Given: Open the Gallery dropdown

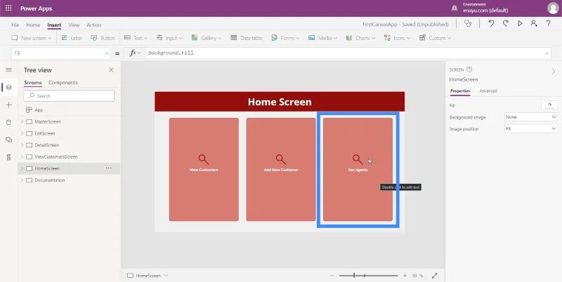Looking at the screenshot, I should coord(207,38).
